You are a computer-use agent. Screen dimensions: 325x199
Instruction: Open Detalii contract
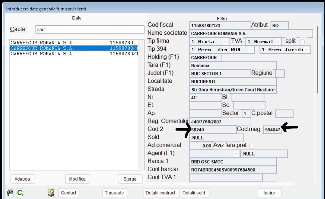161,193
